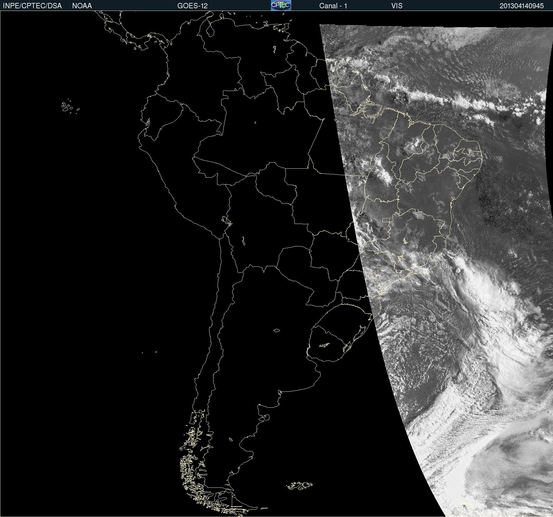The width and height of the screenshot is (553, 517).
Task: Click the NOAA label in header
Action: click(x=82, y=6)
